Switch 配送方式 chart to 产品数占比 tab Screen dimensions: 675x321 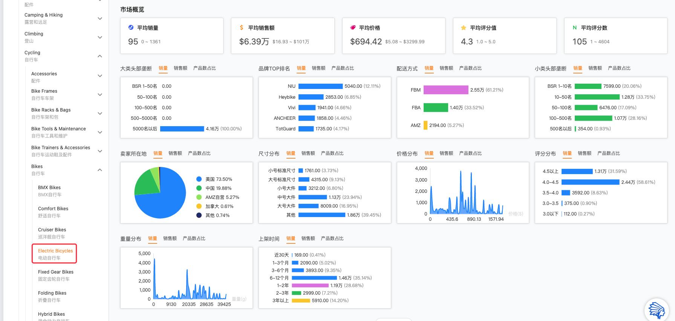tap(470, 68)
